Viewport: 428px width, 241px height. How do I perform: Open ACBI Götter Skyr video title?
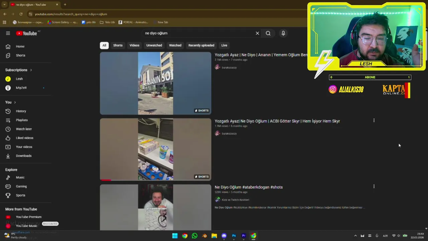tap(277, 121)
